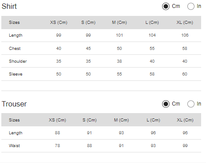The height and width of the screenshot is (163, 206).
Task: Select the Sleeve row label
Action: tap(16, 74)
